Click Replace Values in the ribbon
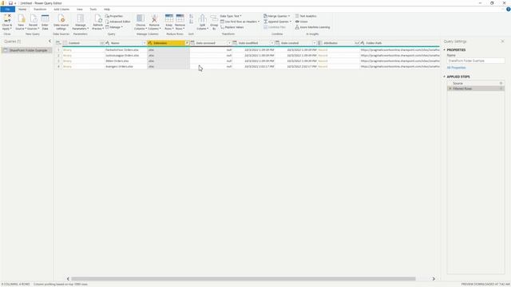The image size is (511, 287). pos(232,27)
